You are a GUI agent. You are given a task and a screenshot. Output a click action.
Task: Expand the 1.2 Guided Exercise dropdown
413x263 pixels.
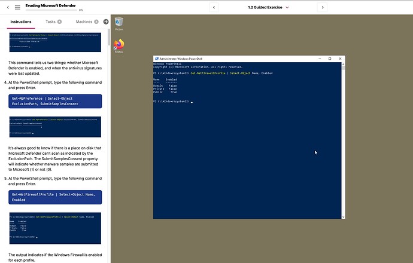pos(268,7)
